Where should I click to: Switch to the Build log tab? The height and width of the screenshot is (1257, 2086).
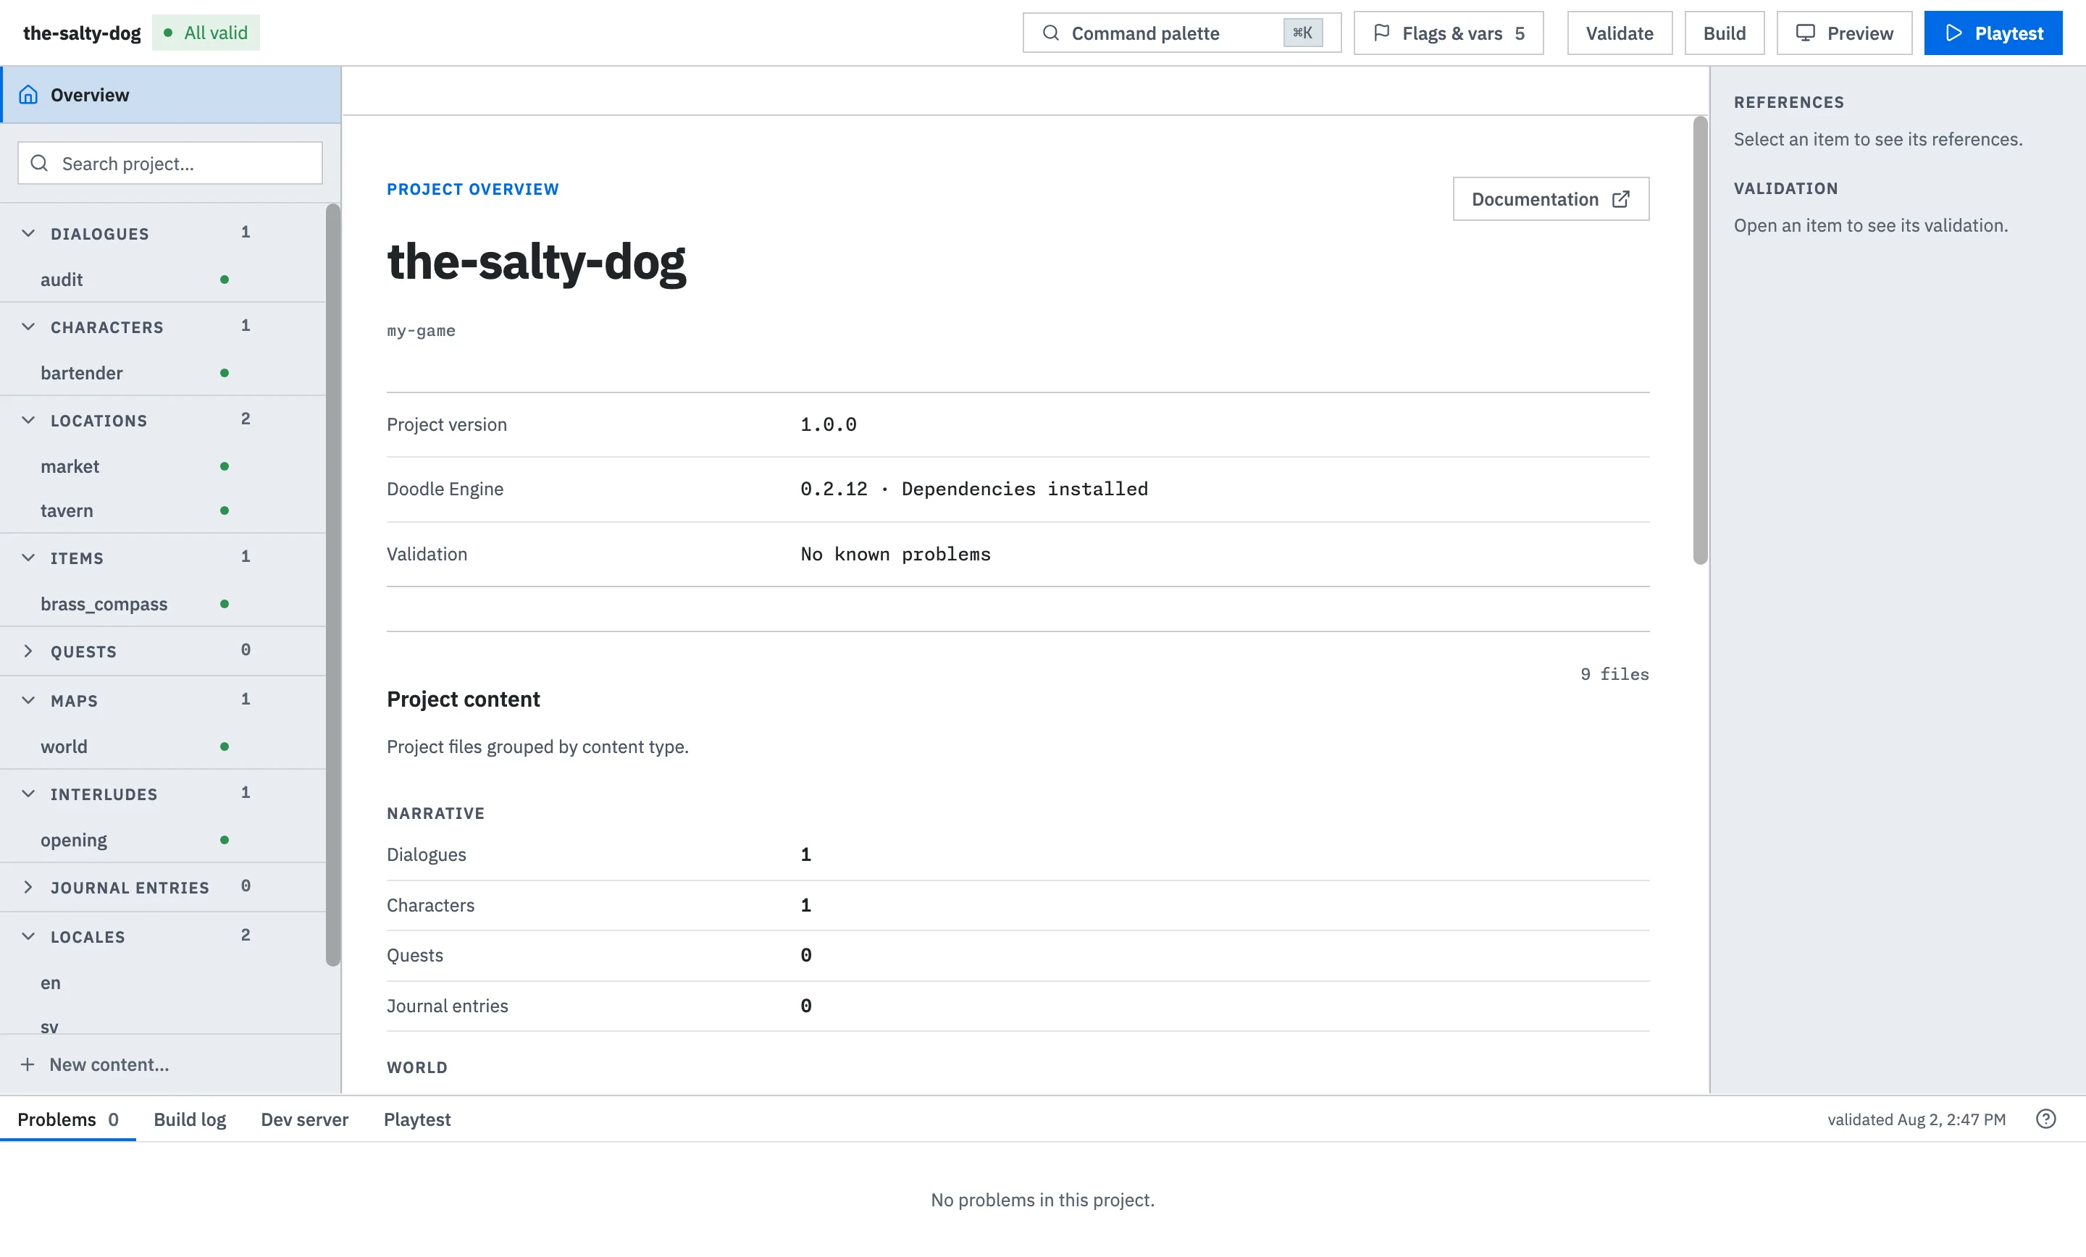[x=190, y=1120]
